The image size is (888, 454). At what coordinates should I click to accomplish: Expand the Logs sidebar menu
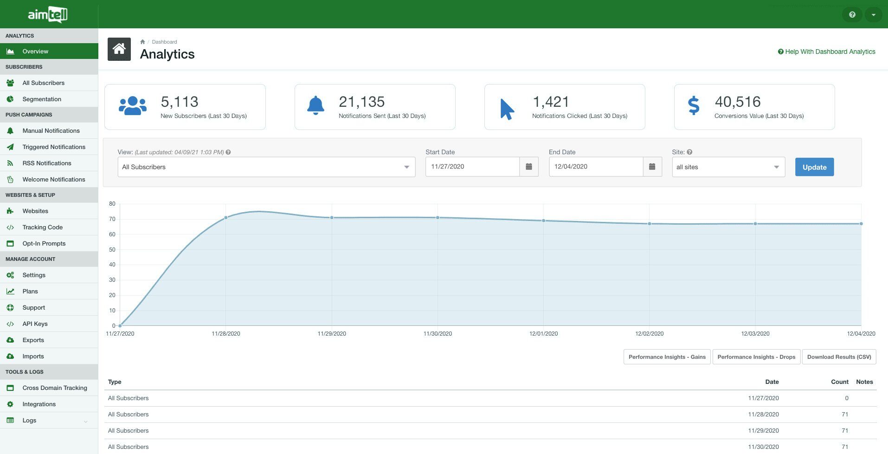(x=49, y=421)
